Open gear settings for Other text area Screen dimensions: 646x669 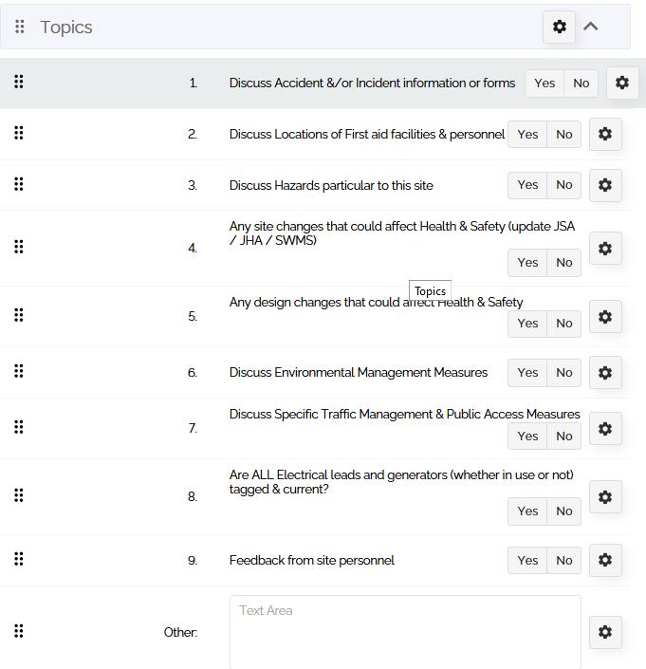pyautogui.click(x=605, y=632)
